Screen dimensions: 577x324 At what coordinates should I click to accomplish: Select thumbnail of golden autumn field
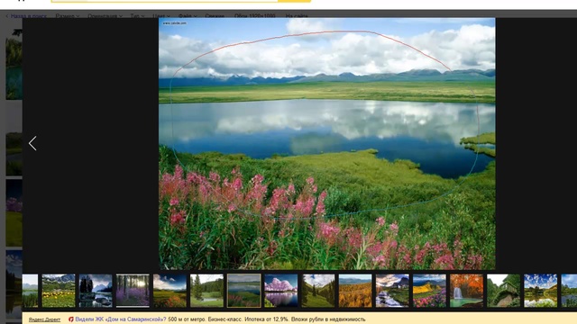pyautogui.click(x=355, y=291)
